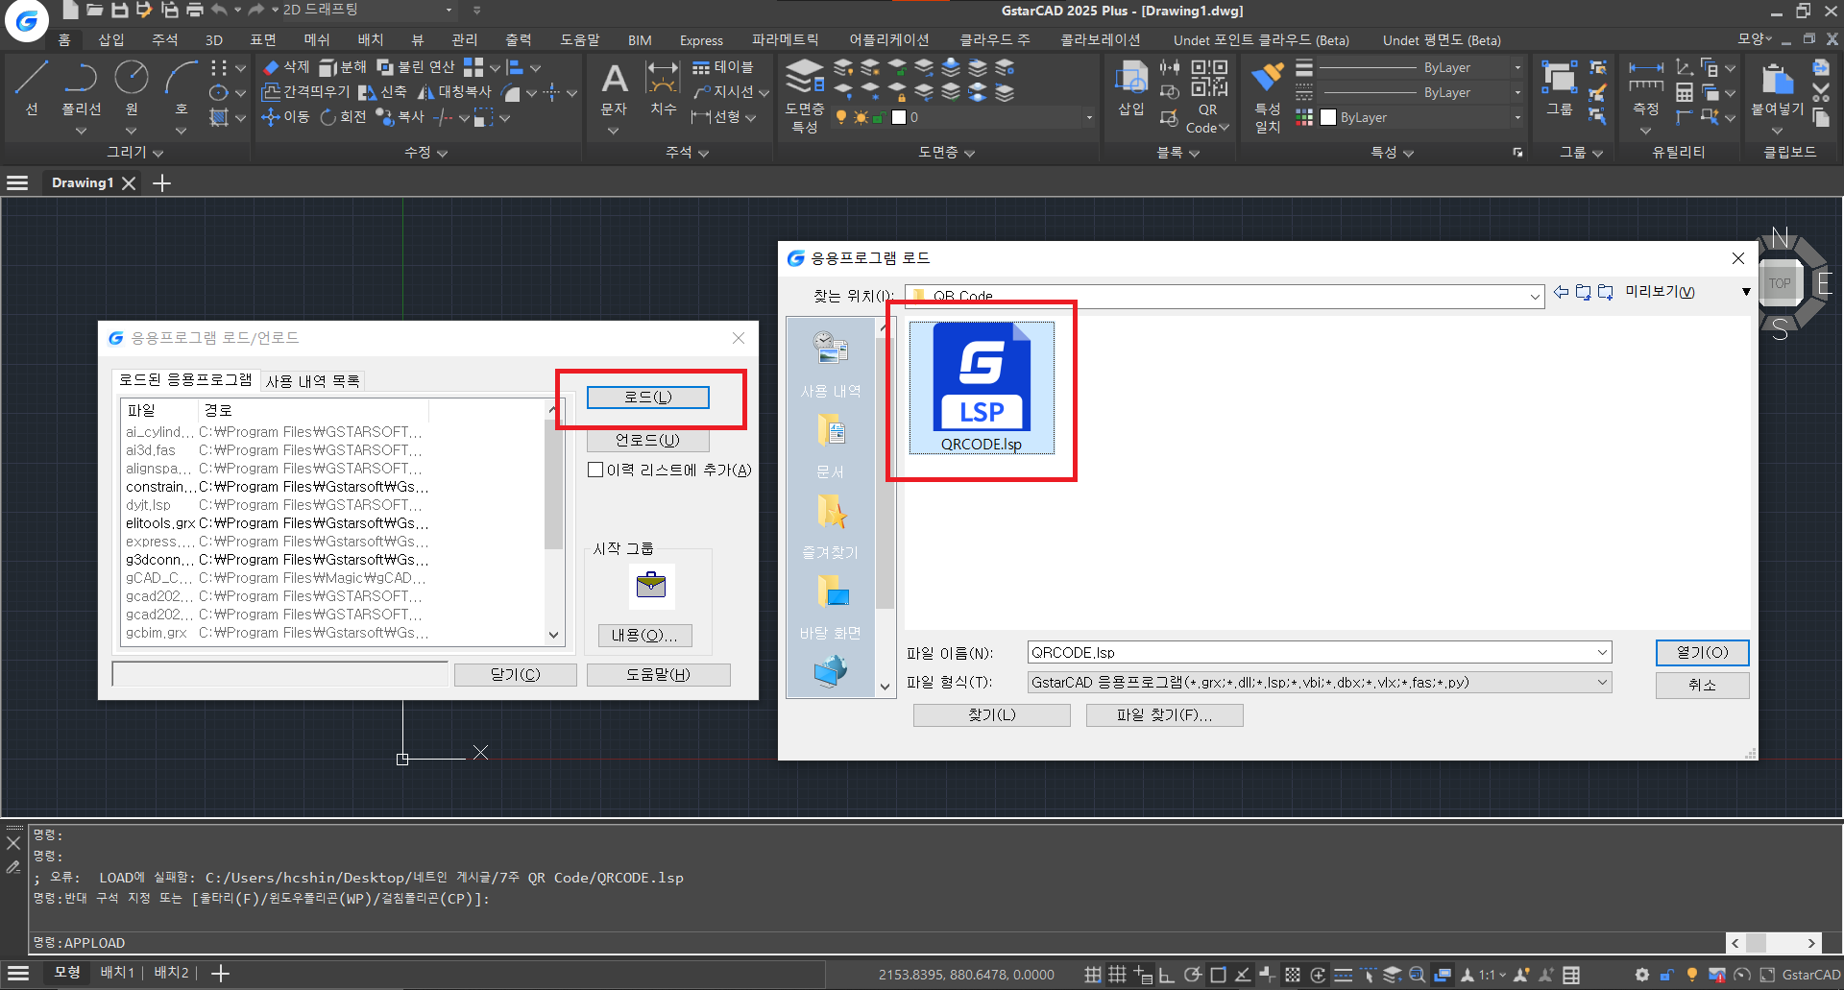Click the 언로드(U) button
Viewport: 1844px width, 990px height.
(648, 441)
